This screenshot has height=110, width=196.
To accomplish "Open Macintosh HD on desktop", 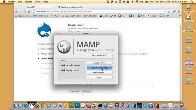I will coord(189,9).
